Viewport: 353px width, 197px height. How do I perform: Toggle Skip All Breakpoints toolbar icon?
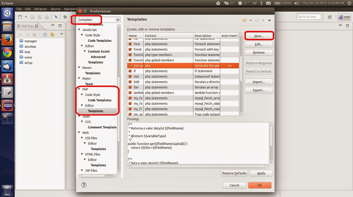coord(56,17)
